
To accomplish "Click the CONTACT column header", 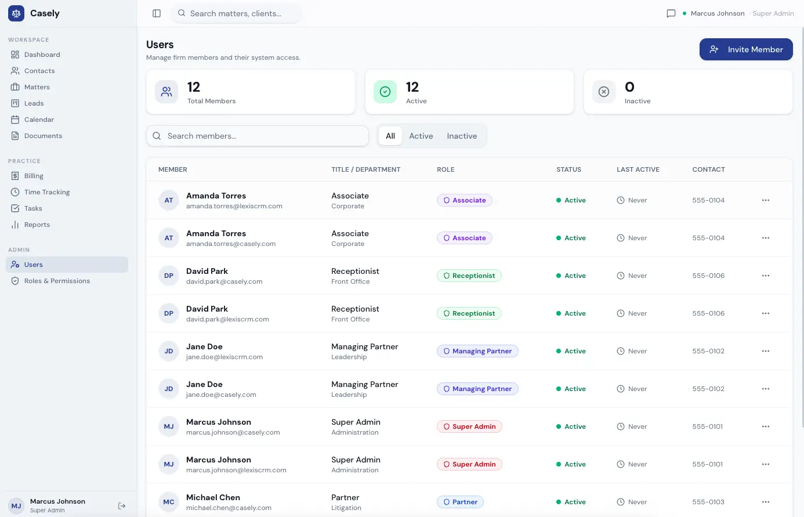I will click(709, 169).
